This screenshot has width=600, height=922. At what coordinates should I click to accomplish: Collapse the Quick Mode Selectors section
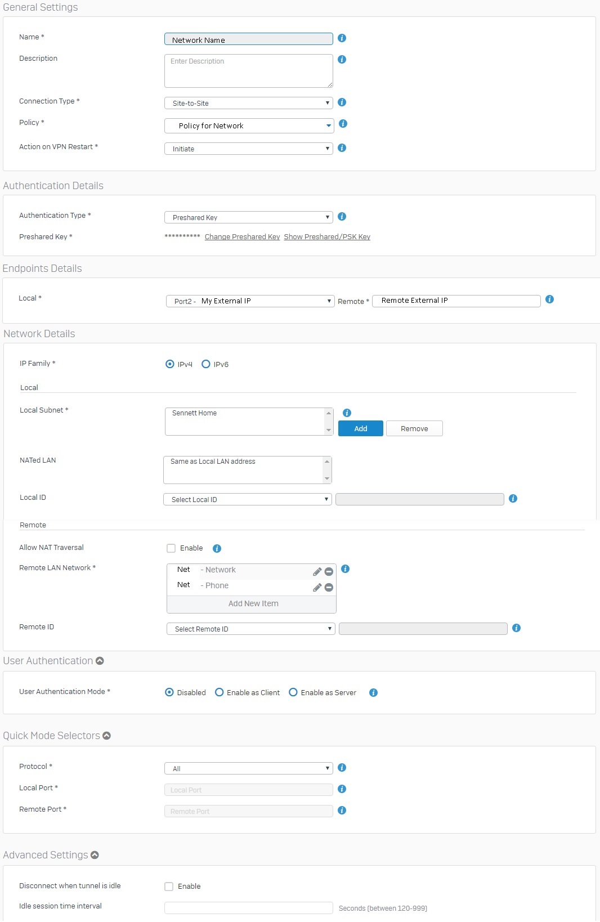click(107, 736)
